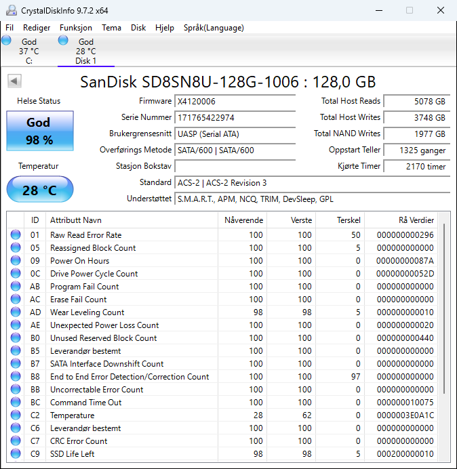This screenshot has height=469, width=457.
Task: Minimize the CrystalDiskInfo window
Action: click(379, 10)
